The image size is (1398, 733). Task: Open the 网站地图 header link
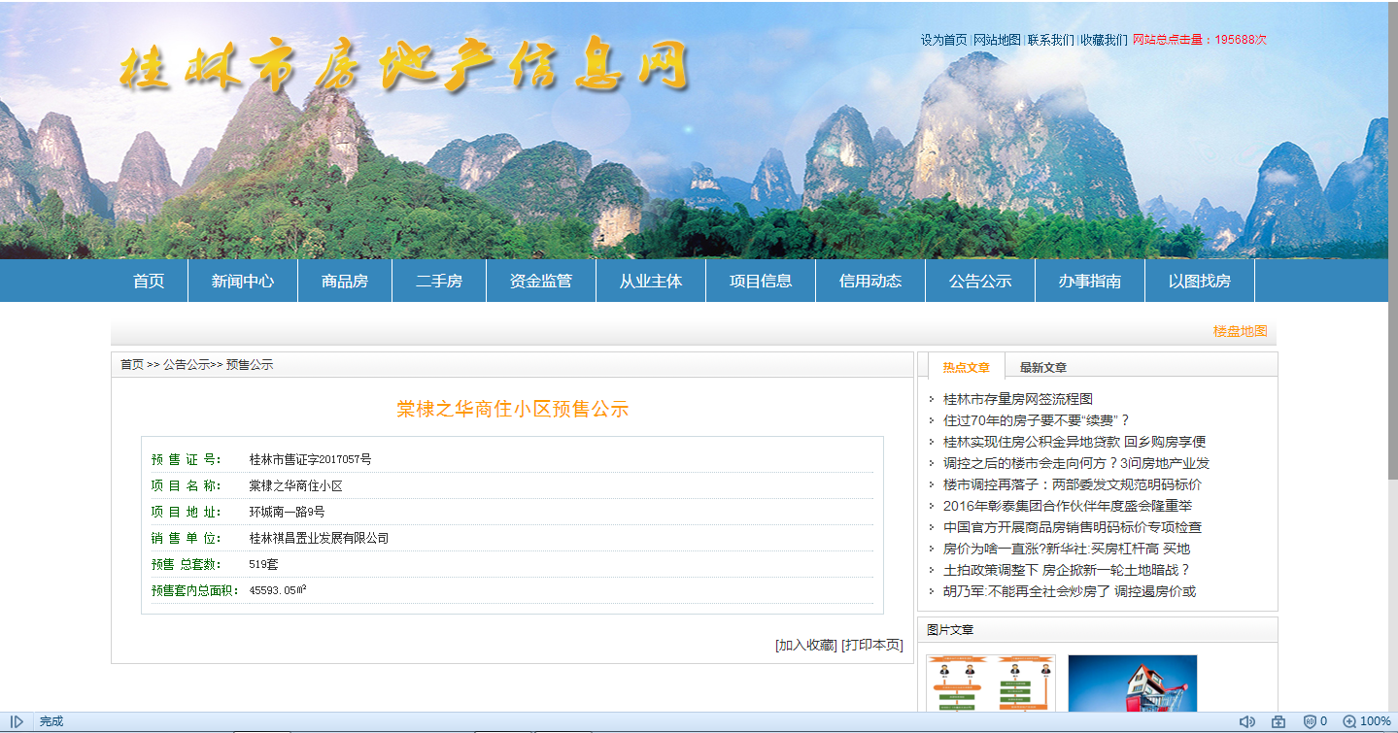[997, 40]
